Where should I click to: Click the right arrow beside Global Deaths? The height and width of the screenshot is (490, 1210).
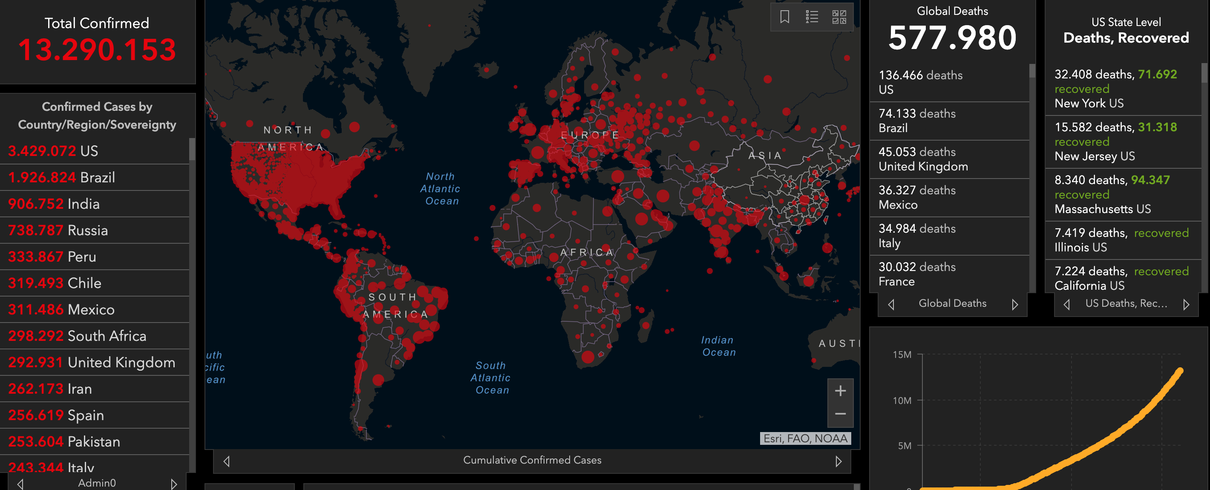(x=1014, y=304)
